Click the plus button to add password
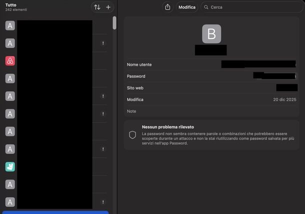The image size is (305, 214). coord(108,7)
